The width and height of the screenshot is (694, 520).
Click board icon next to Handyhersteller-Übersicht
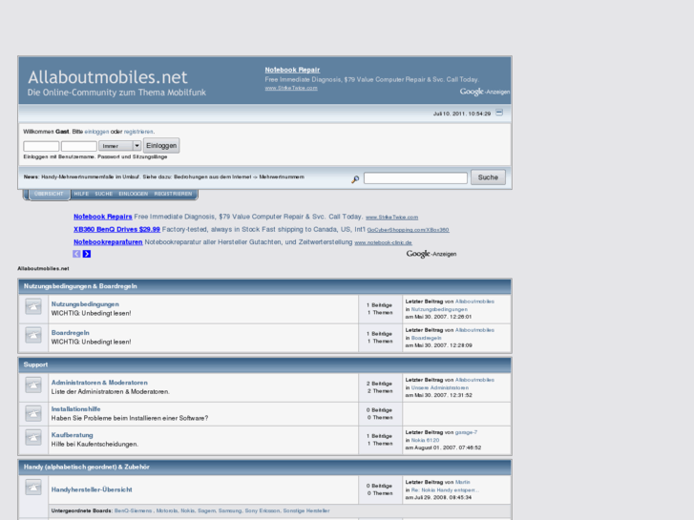point(33,488)
